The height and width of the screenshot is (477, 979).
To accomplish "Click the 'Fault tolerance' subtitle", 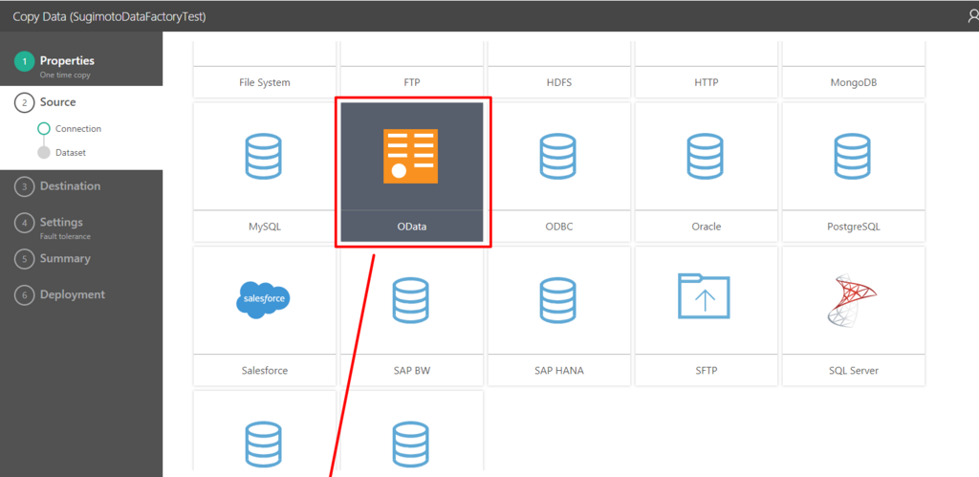I will point(65,237).
